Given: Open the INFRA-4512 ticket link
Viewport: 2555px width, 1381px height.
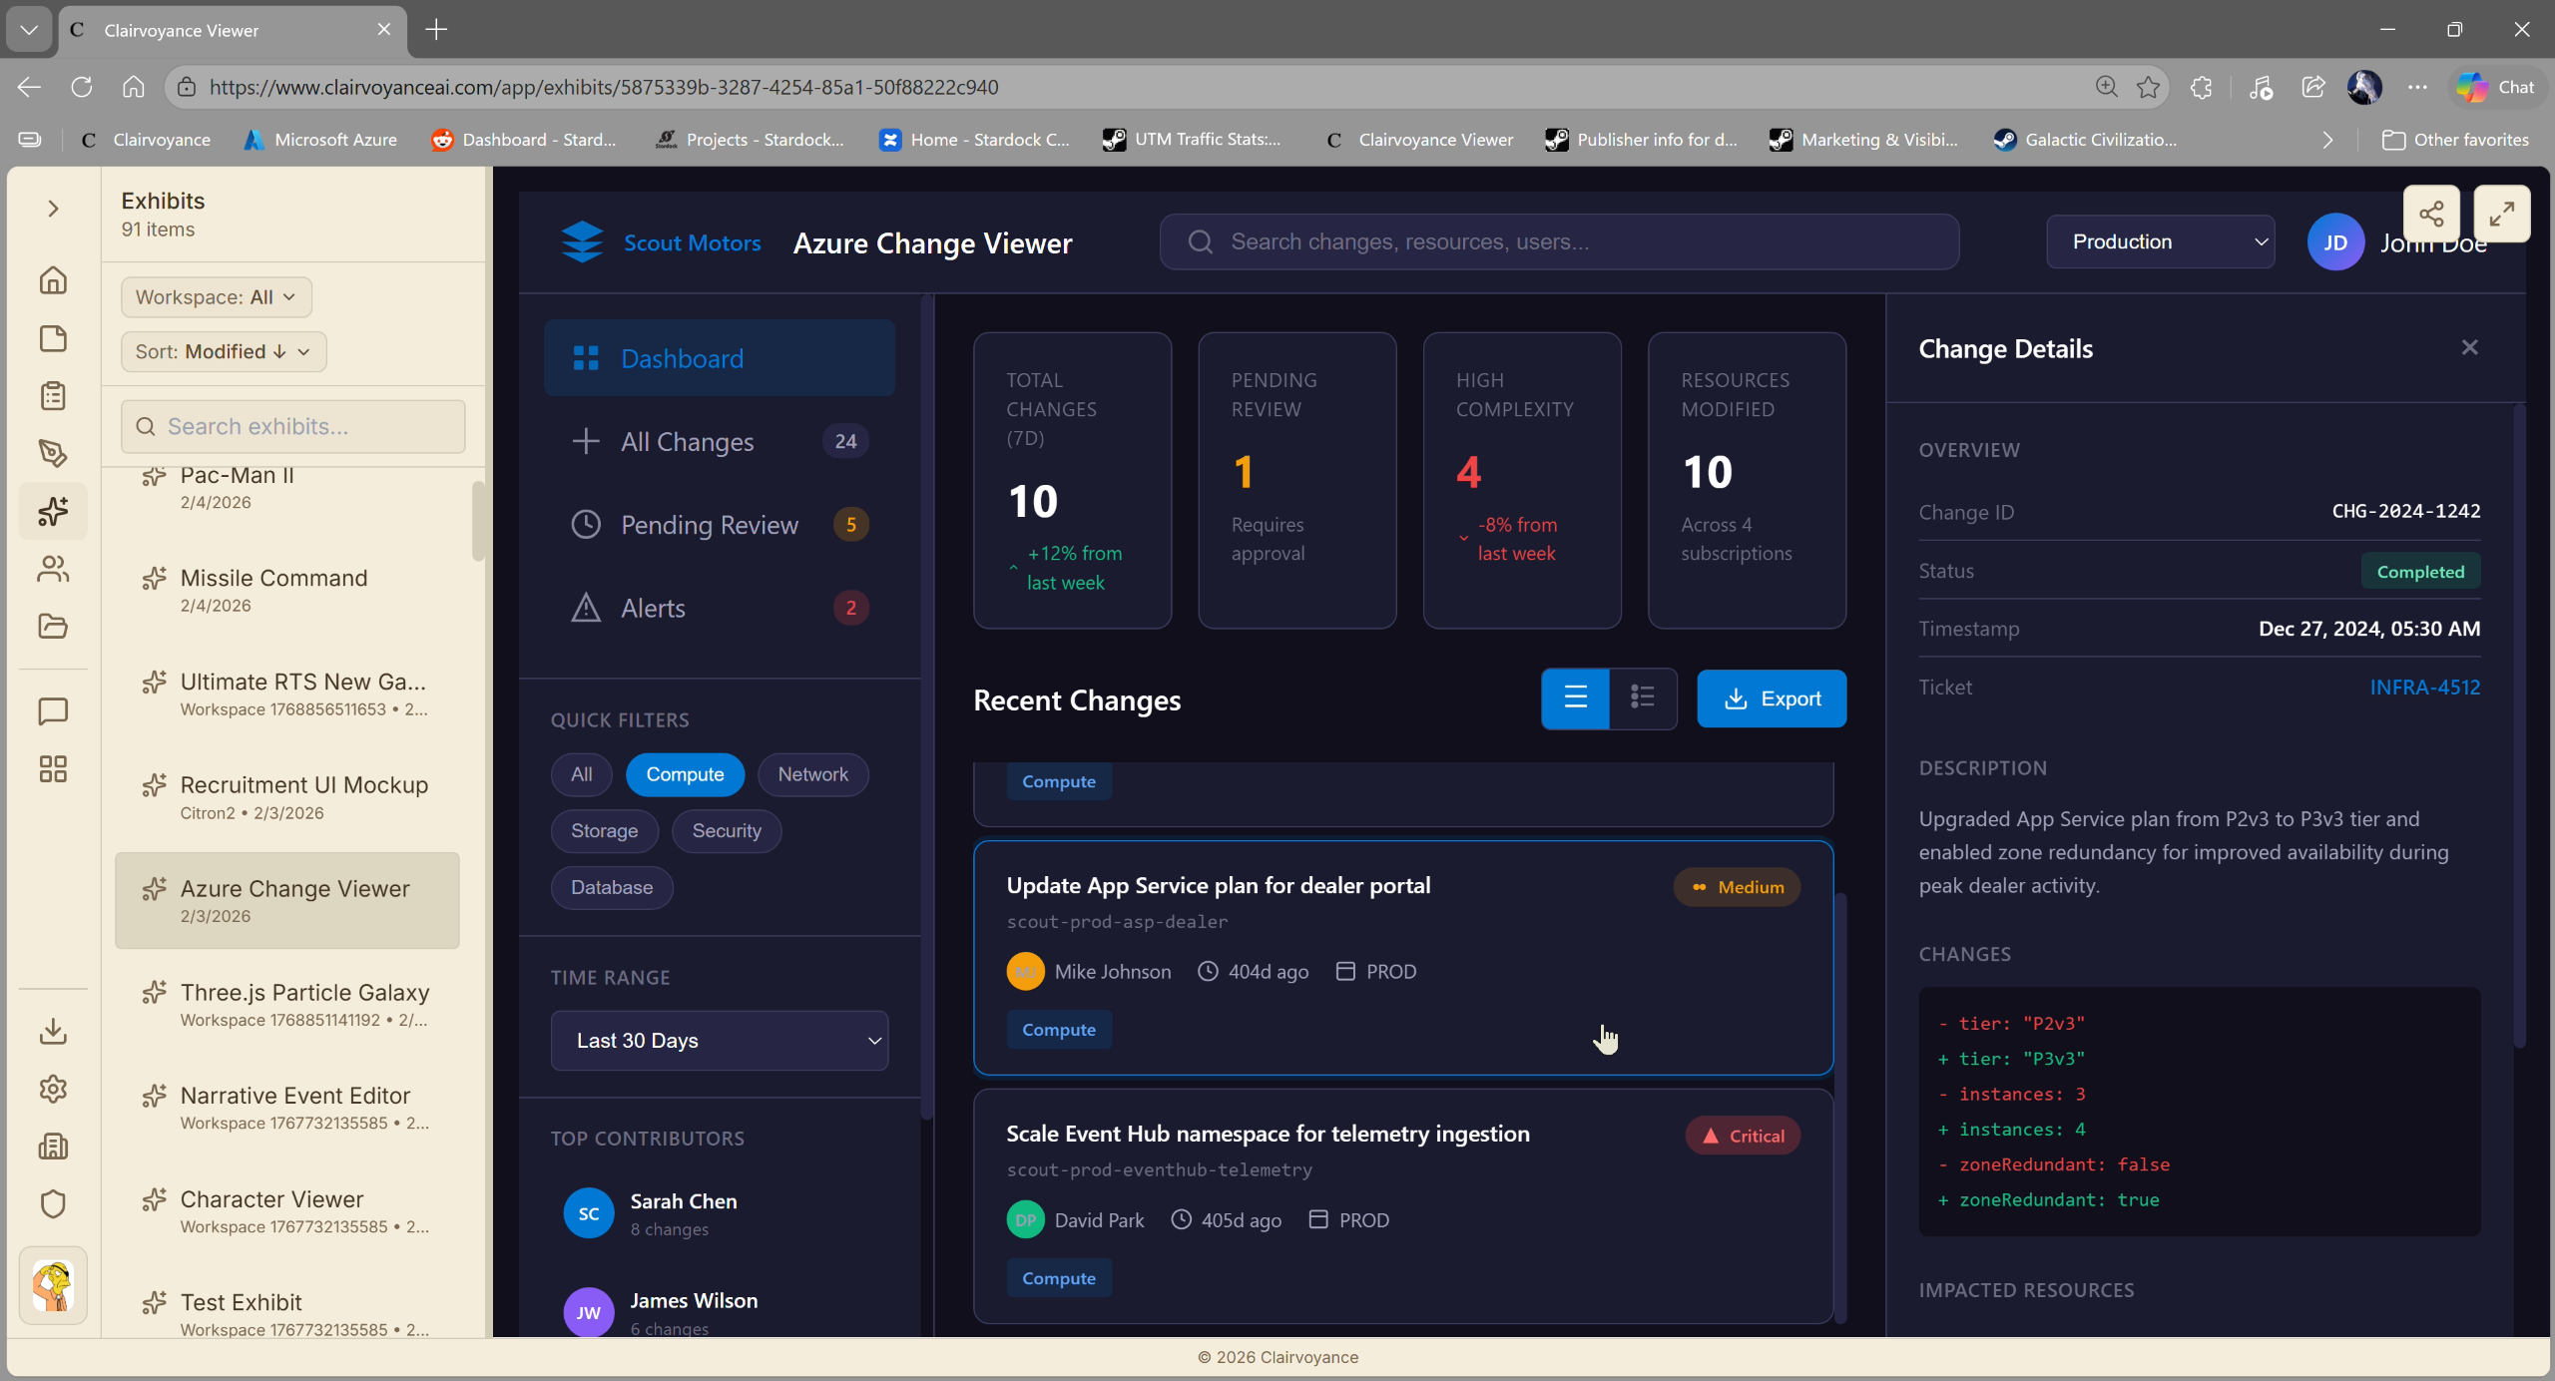Looking at the screenshot, I should tap(2424, 687).
